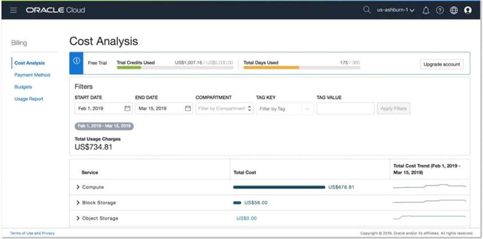
Task: Expand the Compute service row
Action: (x=78, y=187)
